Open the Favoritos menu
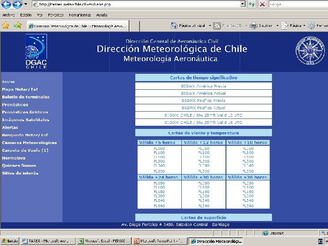The width and height of the screenshot is (328, 246). [56, 15]
